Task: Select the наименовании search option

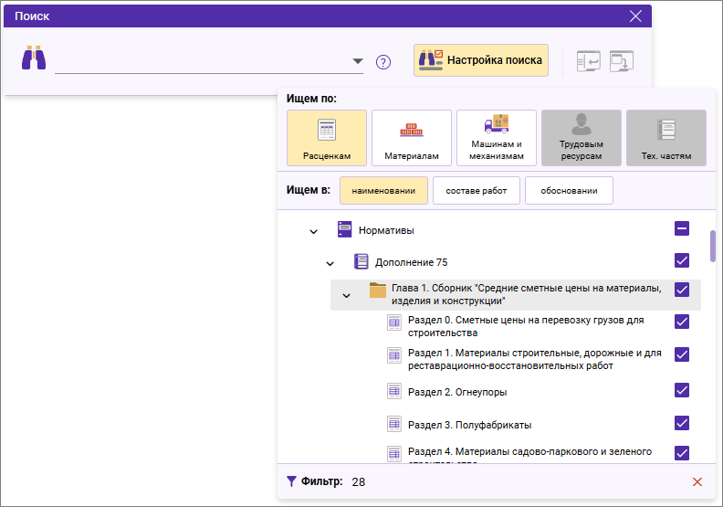Action: coord(382,190)
